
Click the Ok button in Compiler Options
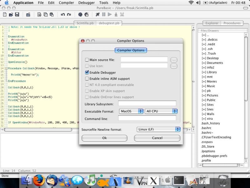tap(104, 138)
